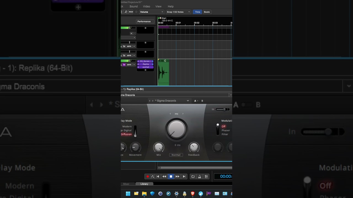
Task: Click the settings gear in the toolbar
Action: [x=136, y=12]
